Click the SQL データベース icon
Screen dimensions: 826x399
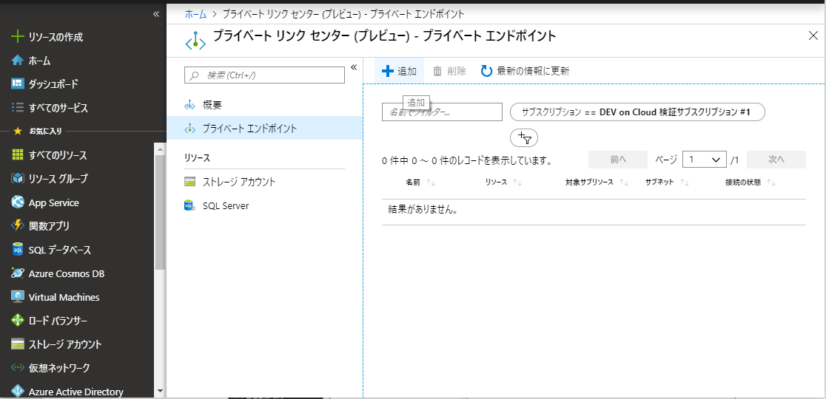pos(18,250)
